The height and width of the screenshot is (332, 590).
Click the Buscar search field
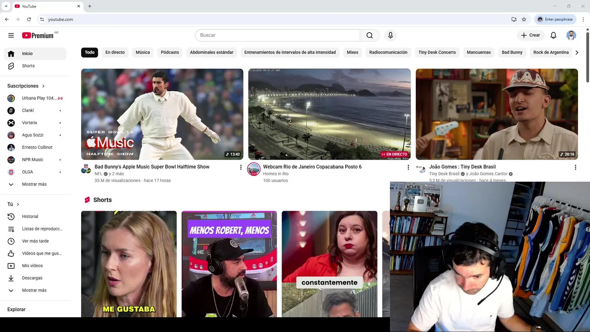click(277, 36)
